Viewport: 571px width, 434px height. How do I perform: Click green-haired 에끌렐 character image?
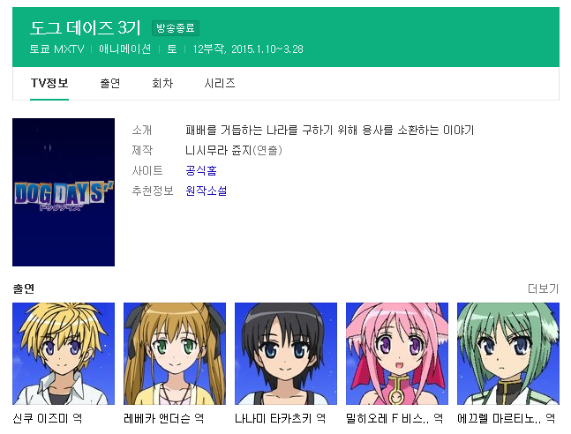tap(508, 354)
